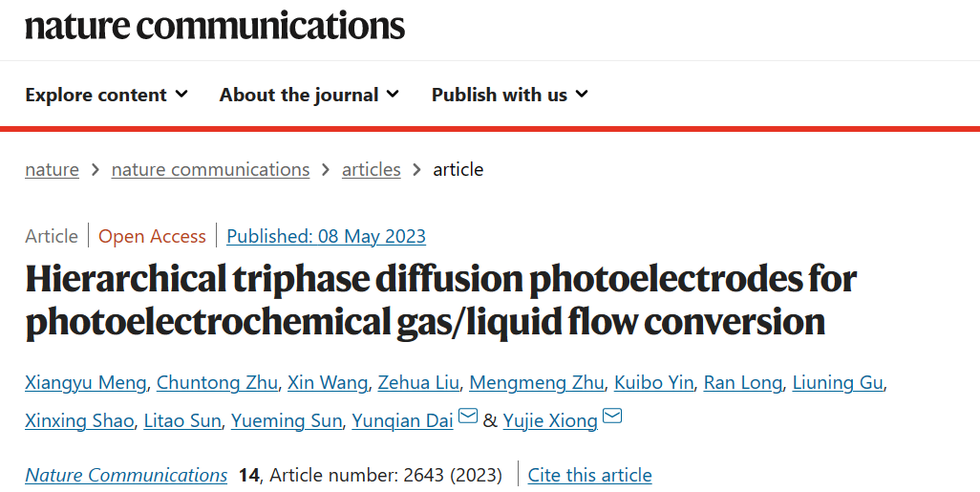The height and width of the screenshot is (492, 980).
Task: Select author Xinxing Shao
Action: tap(79, 420)
